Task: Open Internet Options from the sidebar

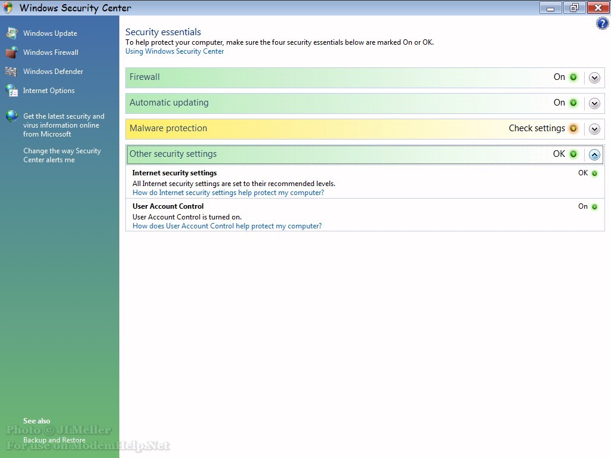Action: tap(49, 91)
